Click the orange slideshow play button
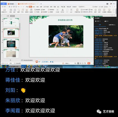 click(x=89, y=63)
